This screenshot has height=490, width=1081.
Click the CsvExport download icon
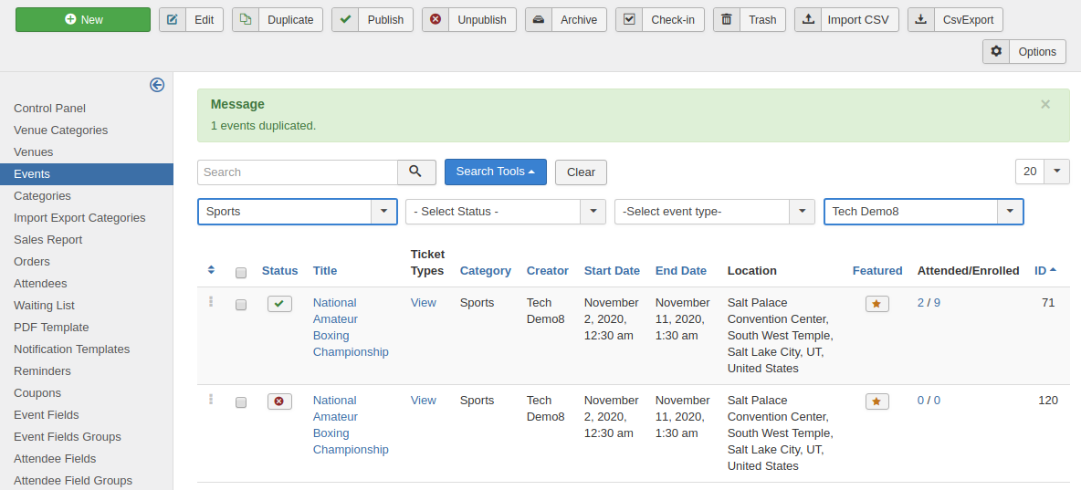coord(921,19)
